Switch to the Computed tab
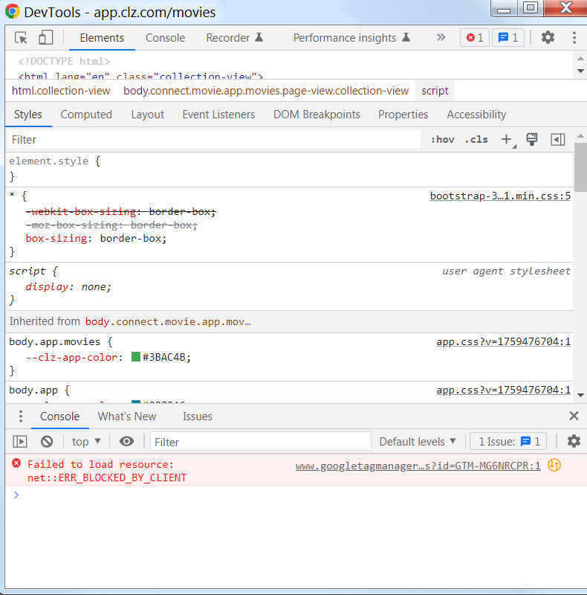The height and width of the screenshot is (595, 587). 86,115
